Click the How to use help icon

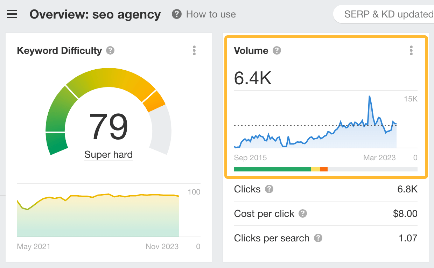pyautogui.click(x=177, y=14)
